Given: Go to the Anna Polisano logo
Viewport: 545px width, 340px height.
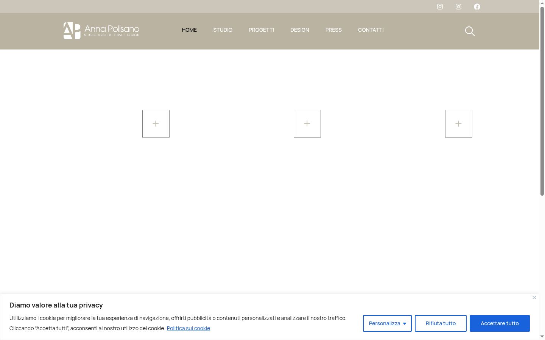Looking at the screenshot, I should pyautogui.click(x=101, y=31).
